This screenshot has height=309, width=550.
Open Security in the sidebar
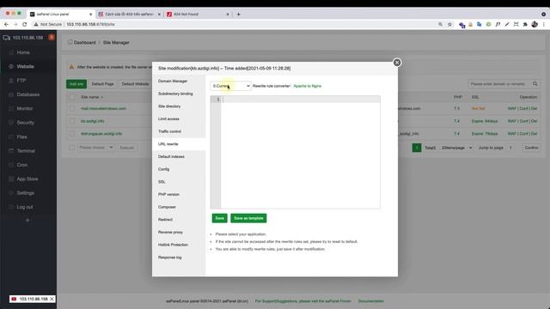[25, 123]
